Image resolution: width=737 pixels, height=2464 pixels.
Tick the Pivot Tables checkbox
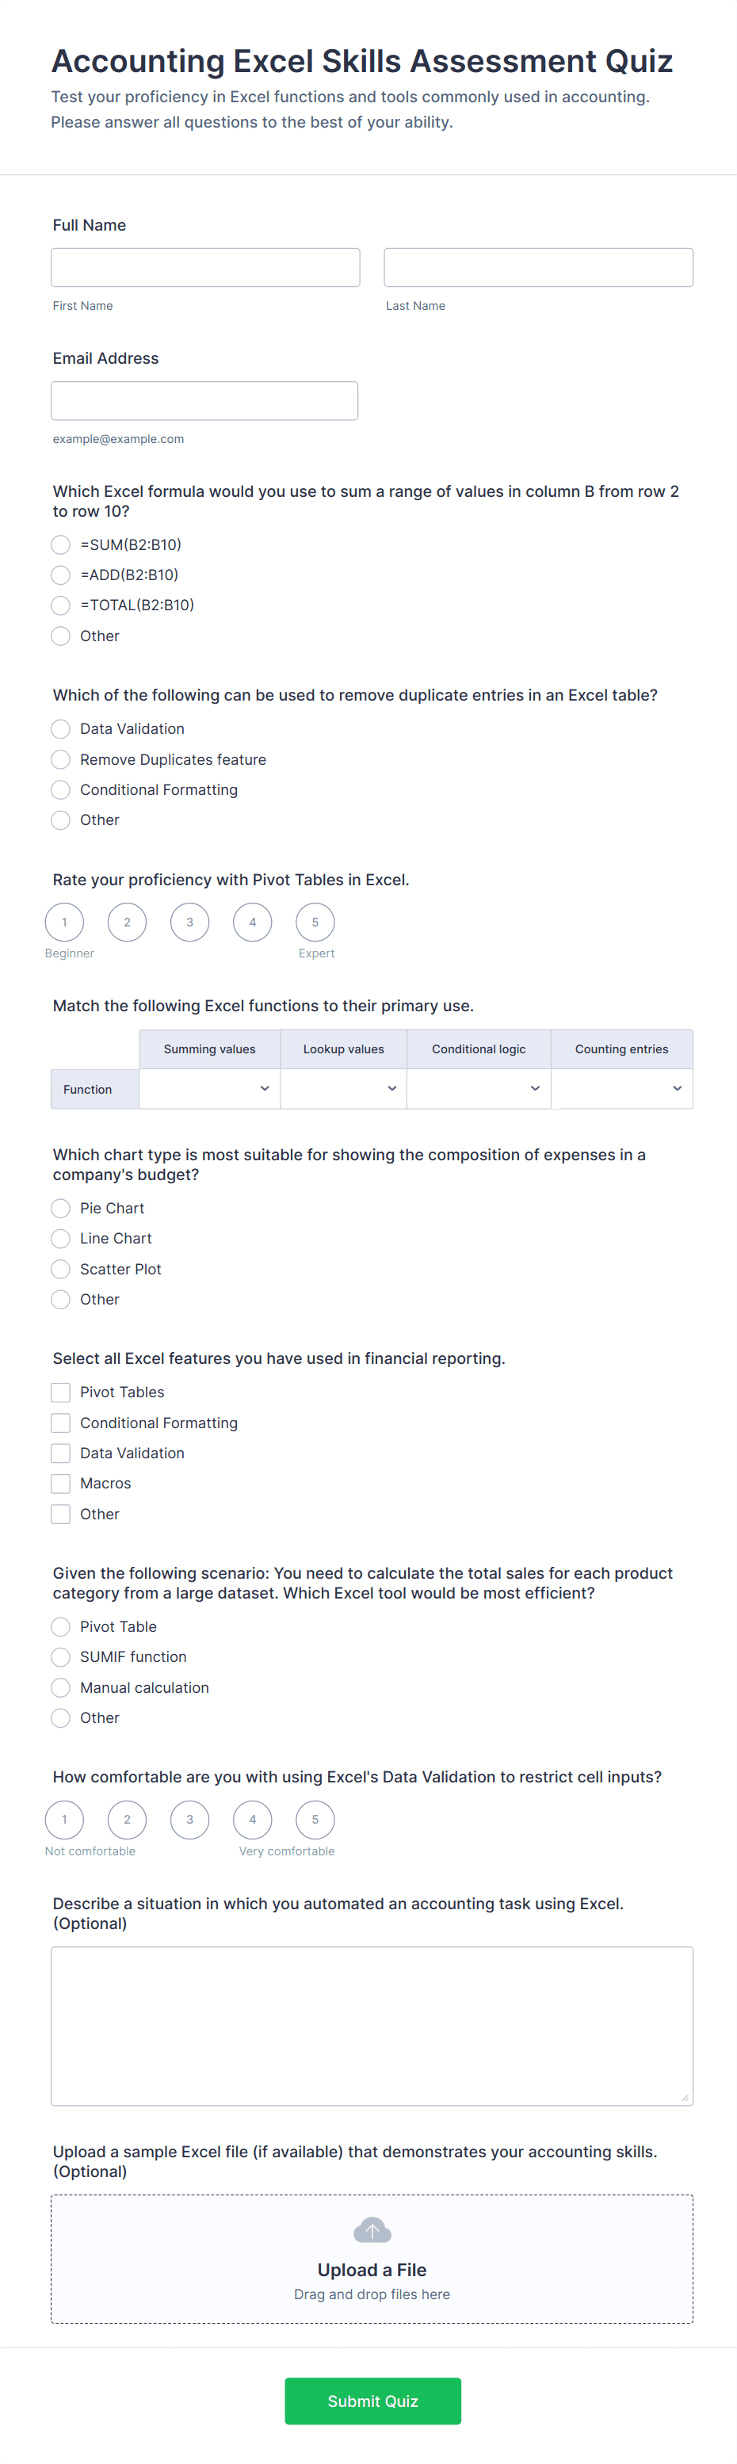(x=61, y=1392)
